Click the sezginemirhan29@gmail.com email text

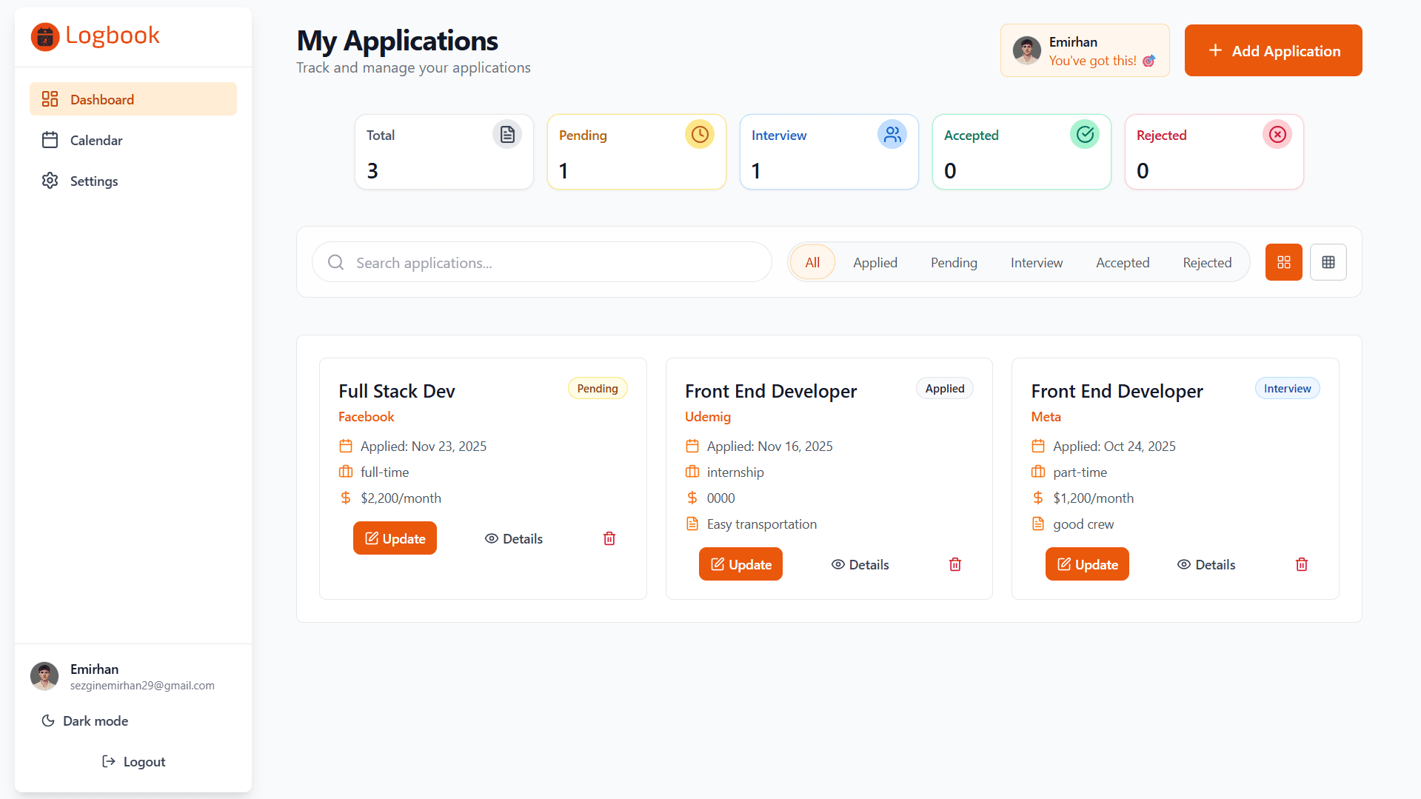click(142, 686)
